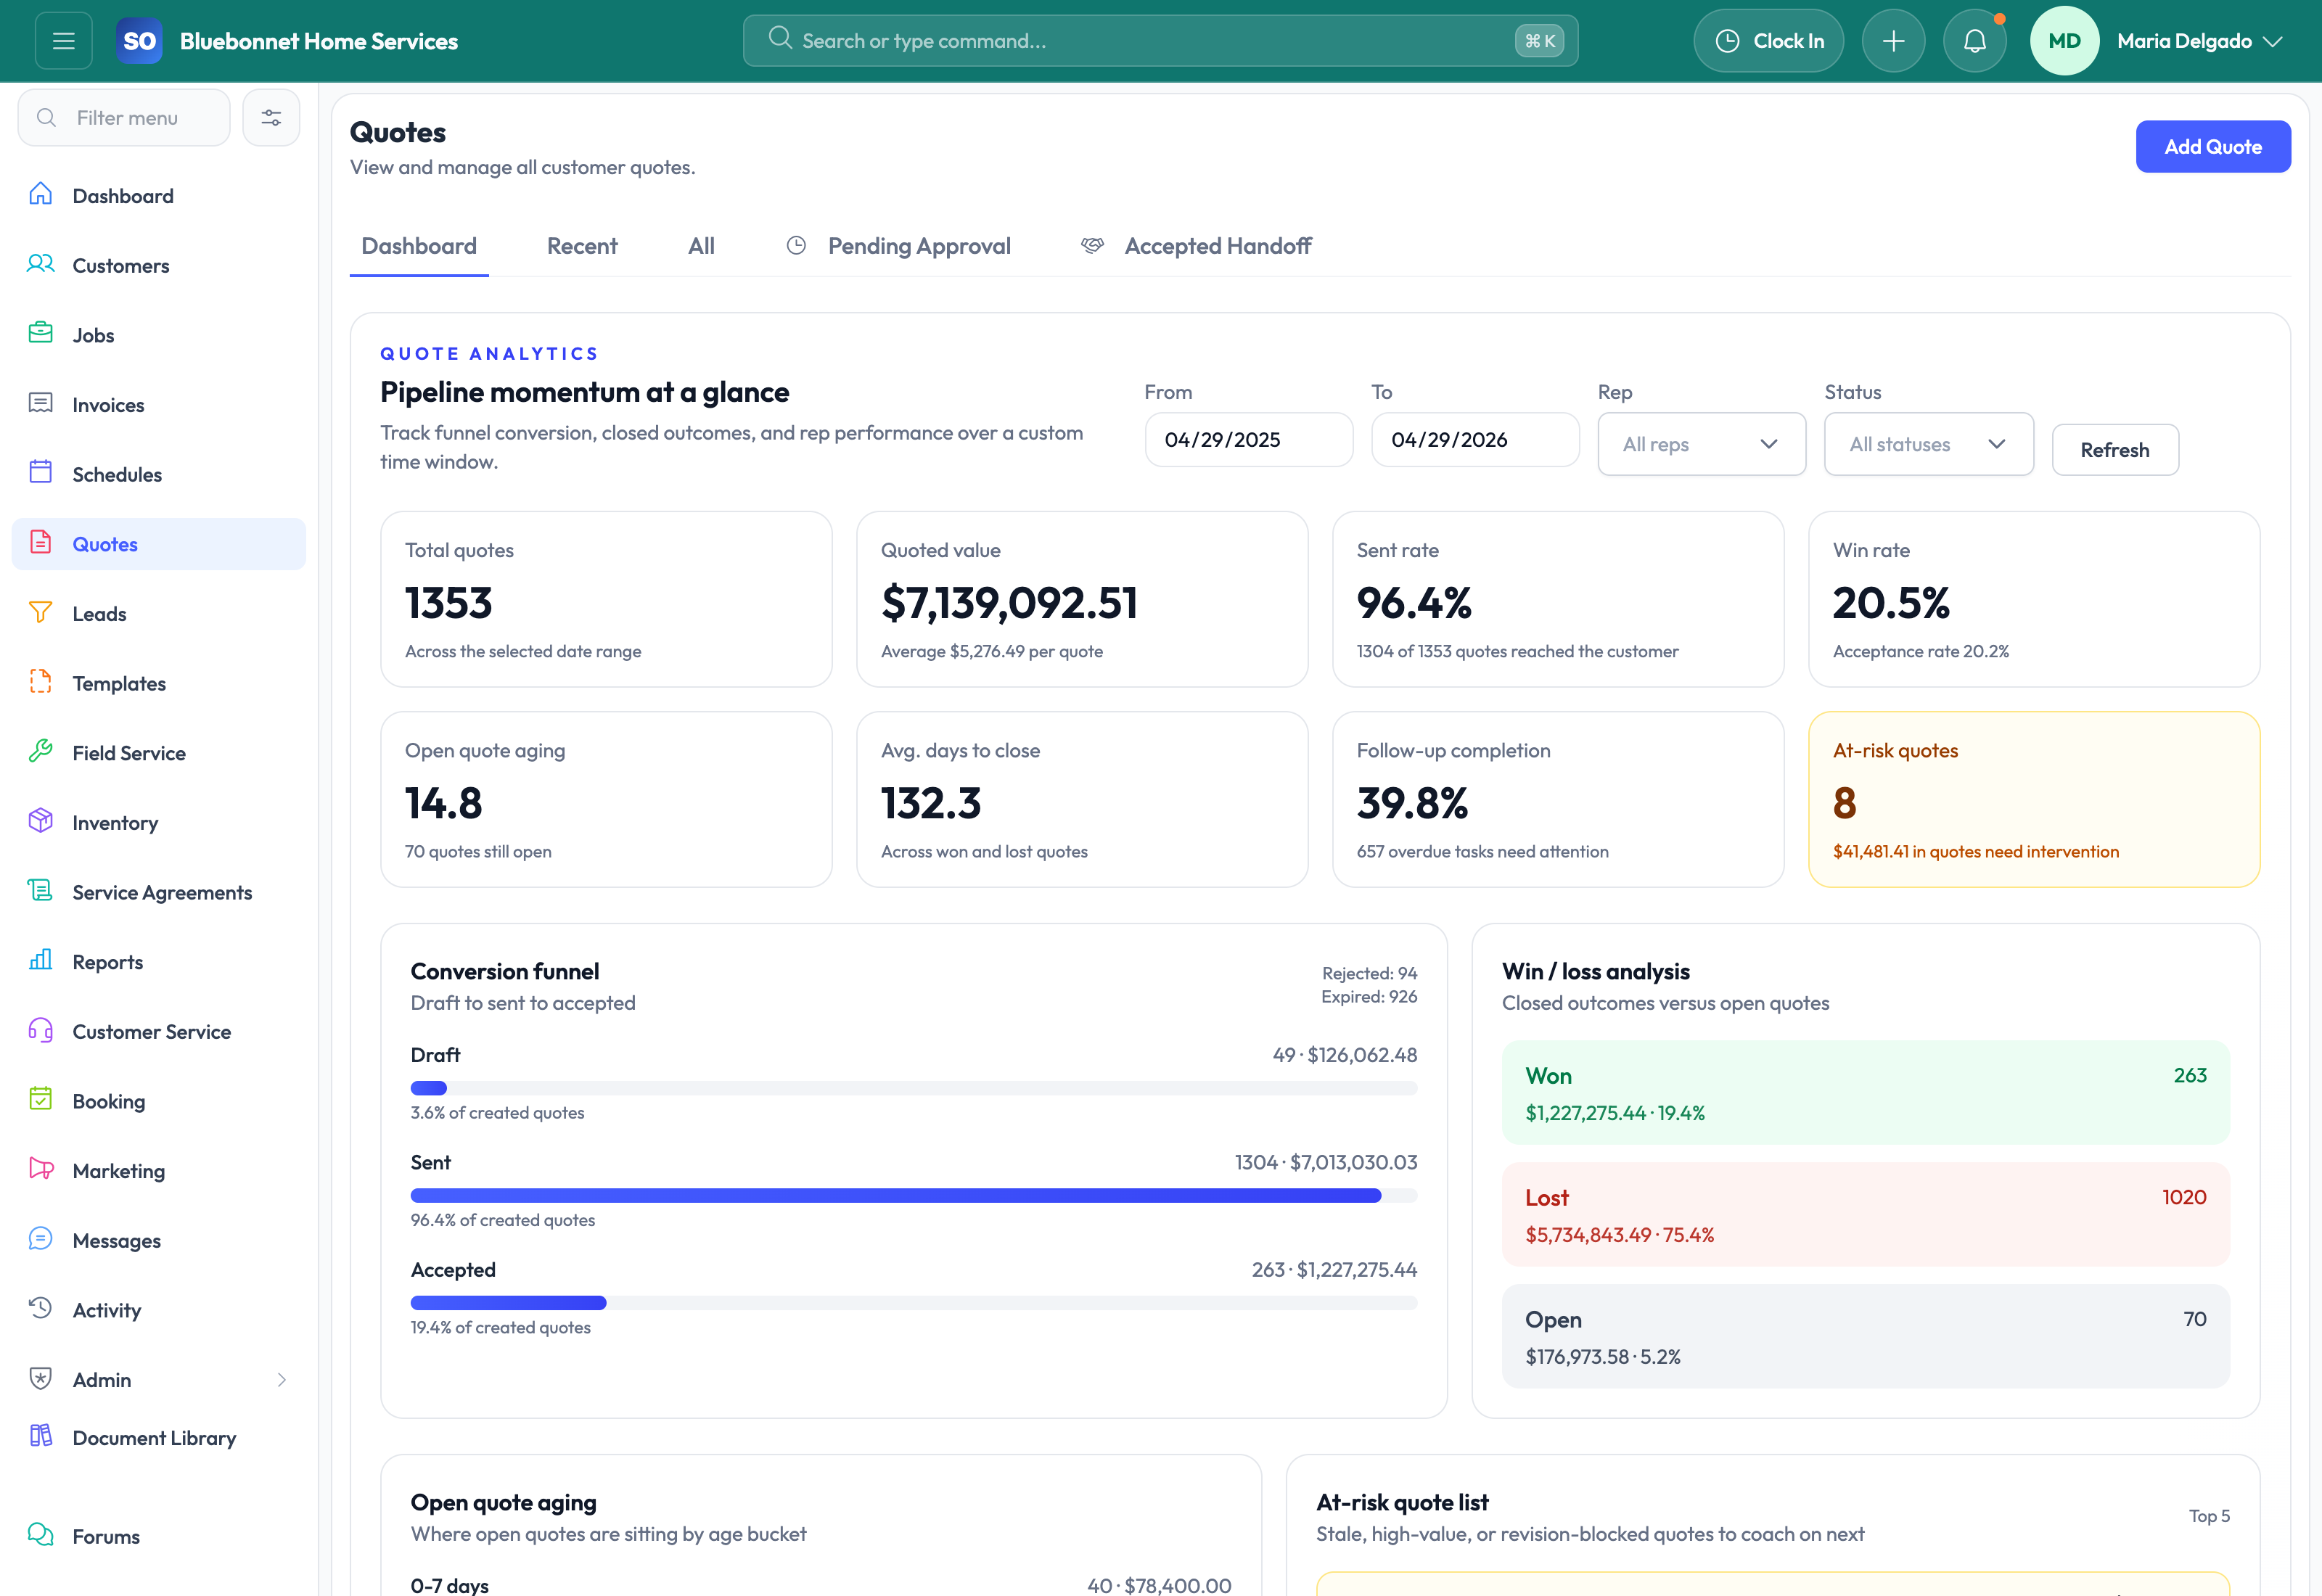Click the "Top 5" label
This screenshot has width=2322, height=1596.
click(x=2209, y=1516)
